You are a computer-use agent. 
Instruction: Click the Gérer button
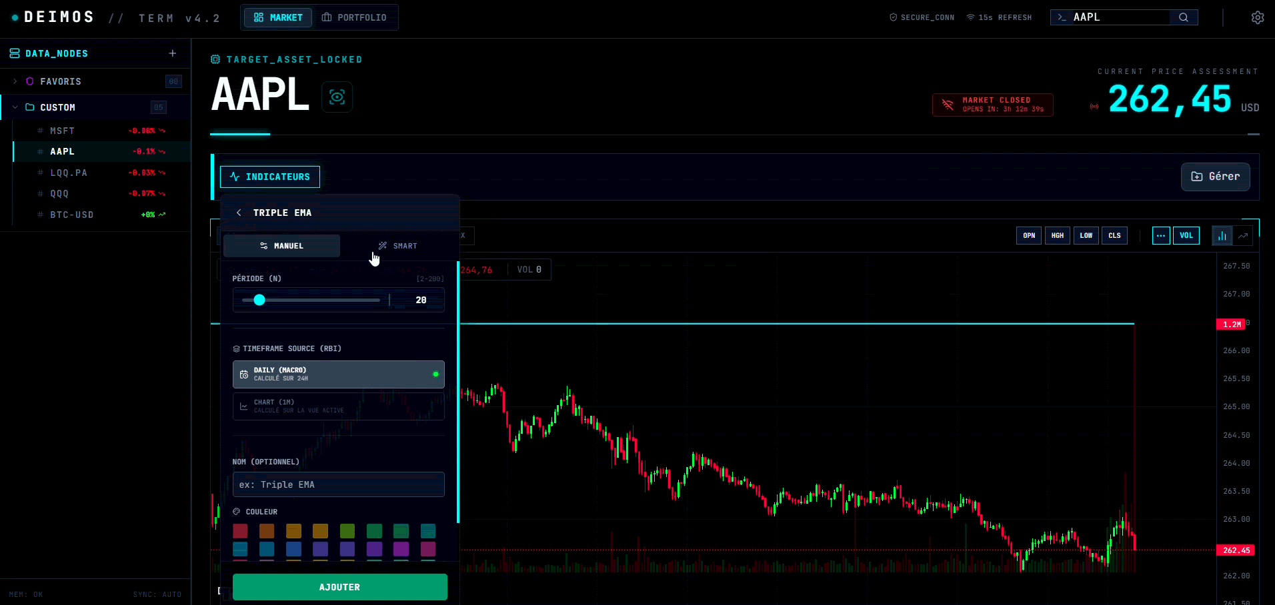[x=1215, y=177]
